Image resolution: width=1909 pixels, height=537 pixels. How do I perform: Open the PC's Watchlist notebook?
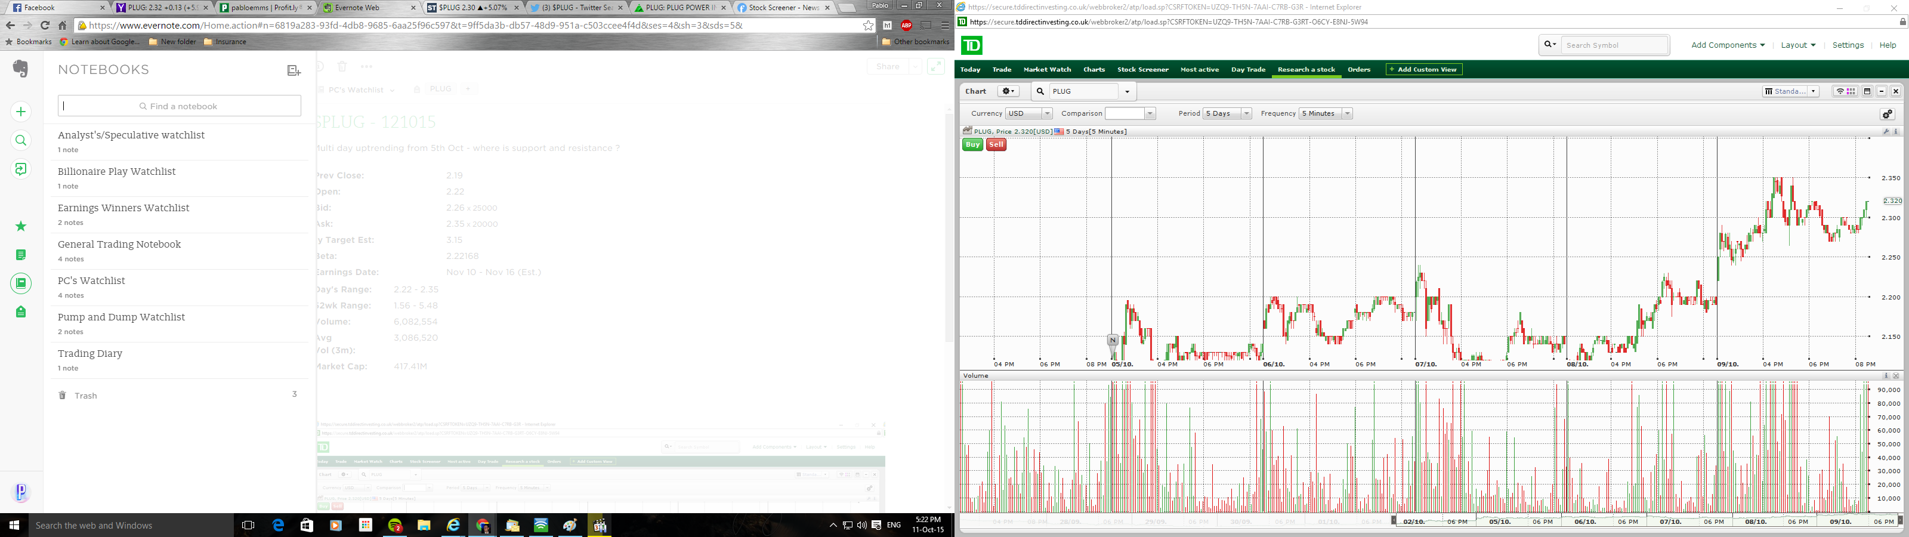tap(180, 287)
